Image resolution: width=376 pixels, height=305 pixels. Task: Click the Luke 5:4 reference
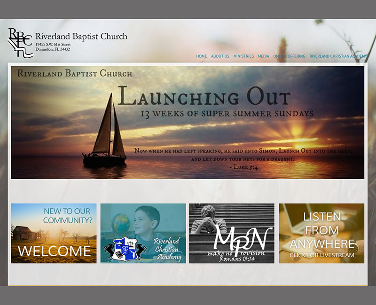(244, 167)
